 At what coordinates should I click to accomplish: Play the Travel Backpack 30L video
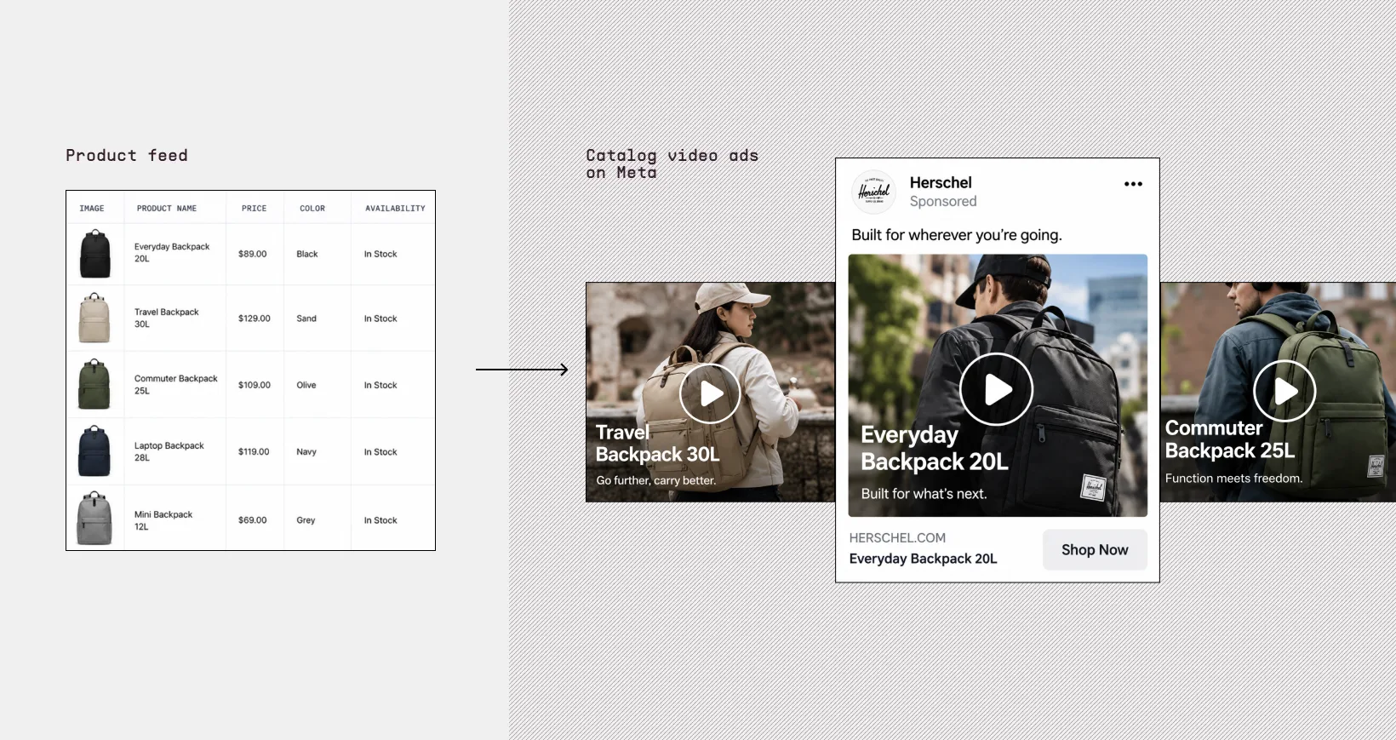(710, 393)
